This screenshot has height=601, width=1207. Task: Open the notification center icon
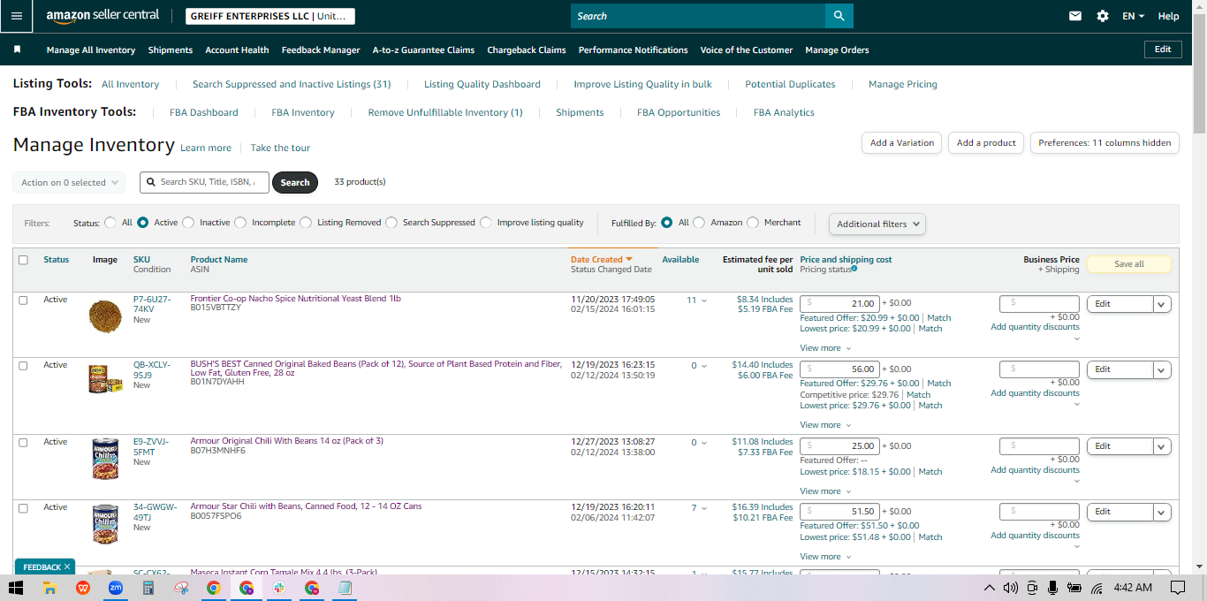click(1178, 588)
